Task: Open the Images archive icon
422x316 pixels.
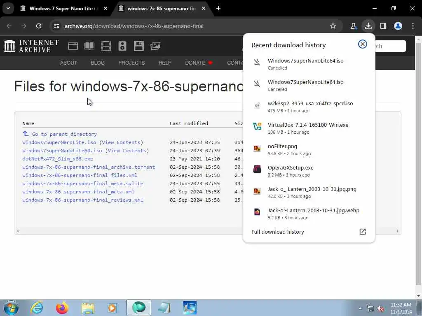Action: [x=155, y=46]
